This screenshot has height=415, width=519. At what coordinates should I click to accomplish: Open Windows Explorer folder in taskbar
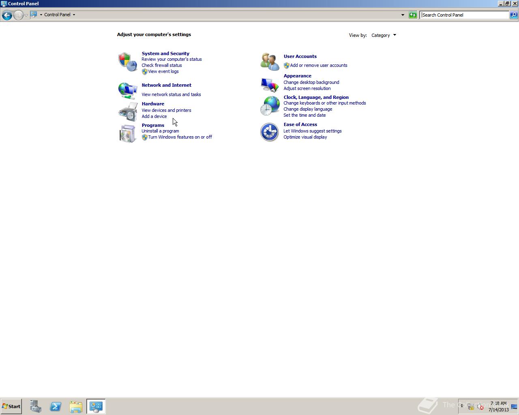tap(76, 406)
